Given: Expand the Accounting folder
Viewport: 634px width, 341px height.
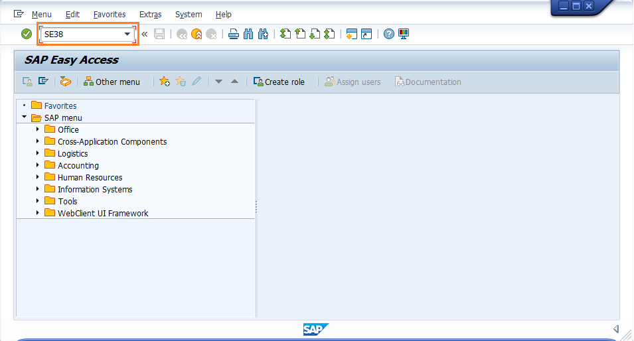Looking at the screenshot, I should (38, 165).
